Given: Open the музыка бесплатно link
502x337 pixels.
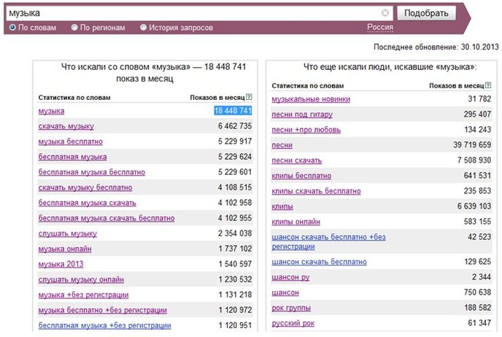Looking at the screenshot, I should (x=71, y=142).
